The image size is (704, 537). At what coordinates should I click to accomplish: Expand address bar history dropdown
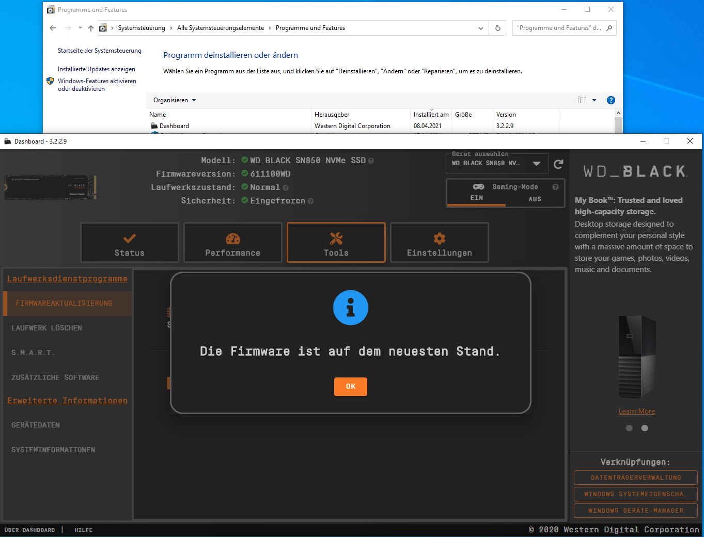click(481, 28)
